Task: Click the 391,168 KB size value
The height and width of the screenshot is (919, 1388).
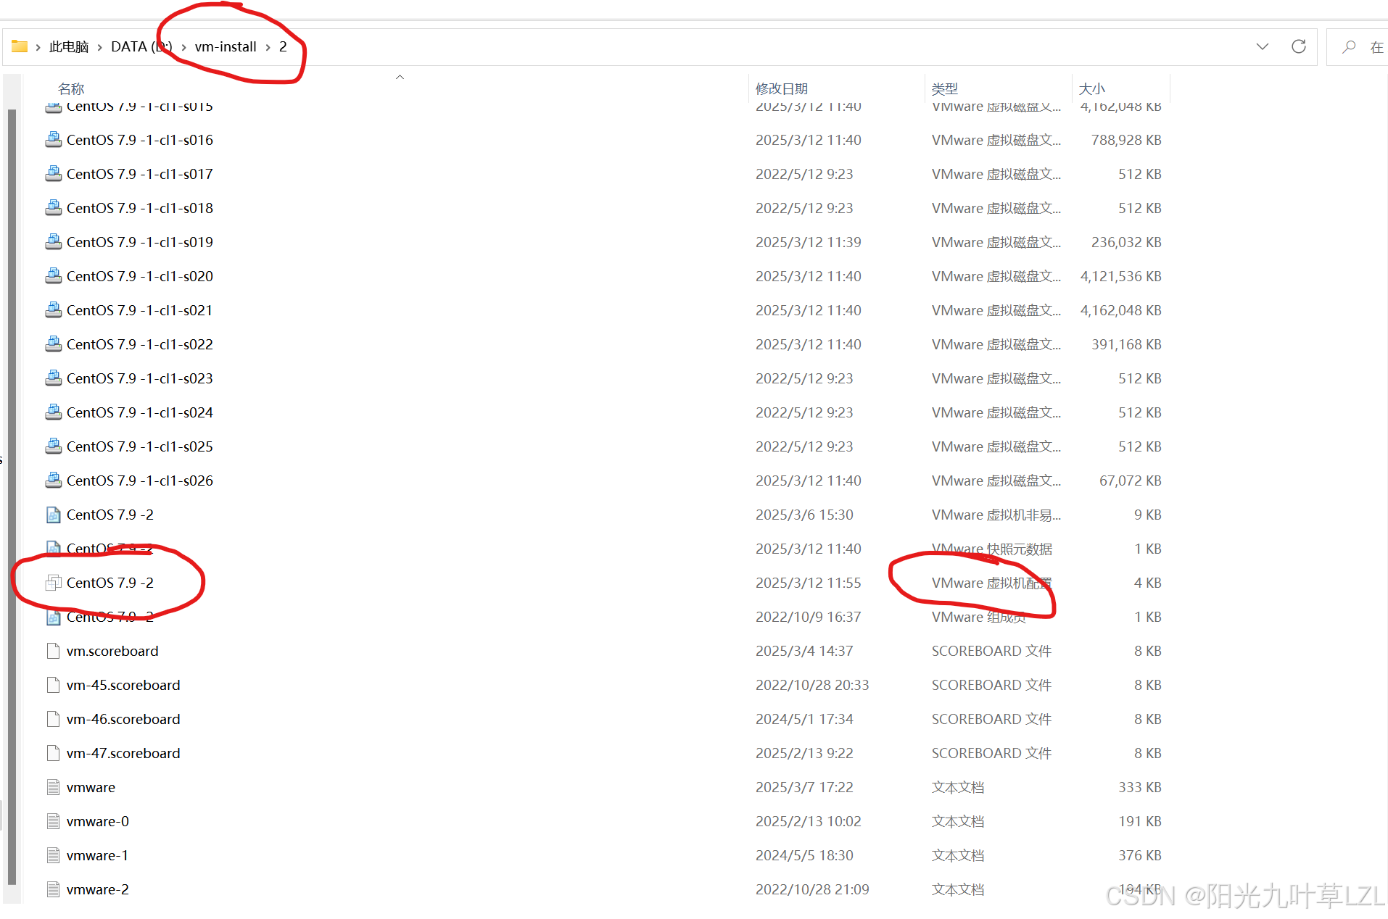Action: (1126, 344)
